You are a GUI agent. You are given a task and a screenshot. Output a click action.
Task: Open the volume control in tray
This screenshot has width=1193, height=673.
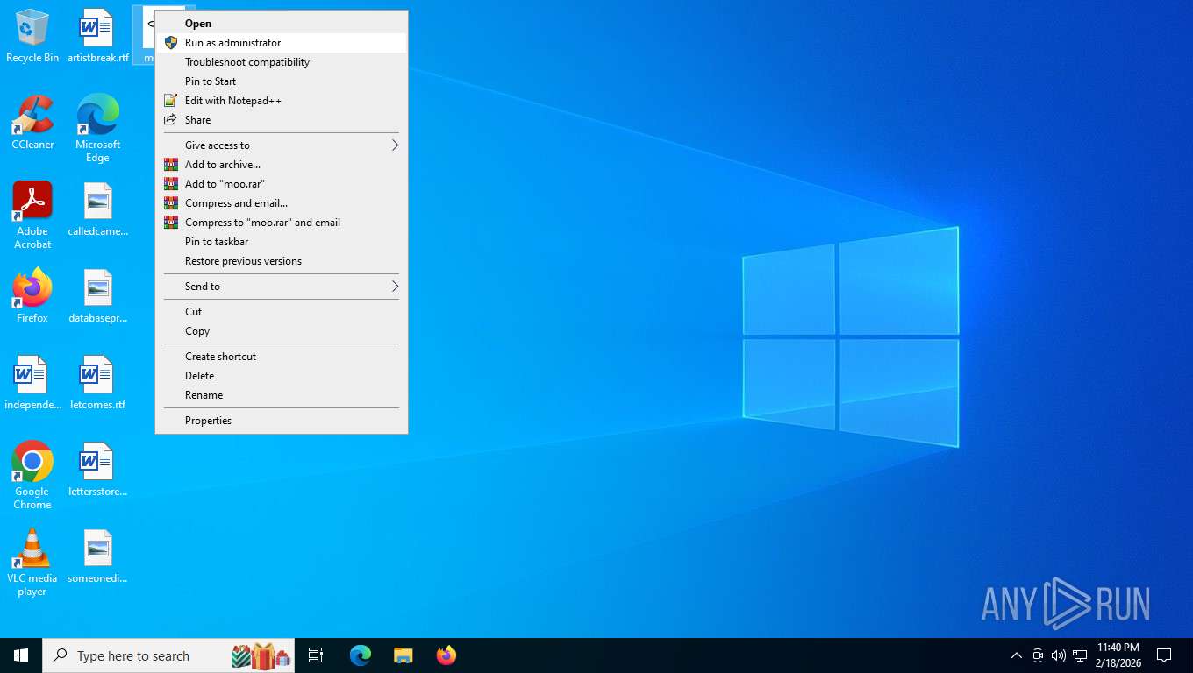1059,655
